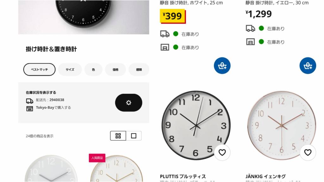Open the サイズ filter
This screenshot has width=324, height=182.
coord(70,70)
